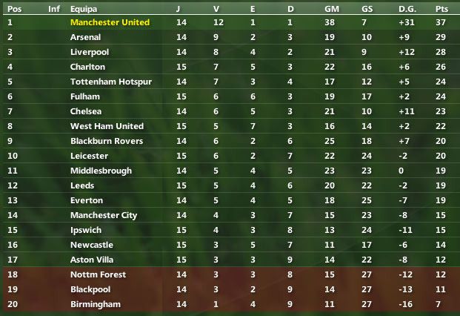
Task: Click the Equipa column header
Action: coord(83,9)
